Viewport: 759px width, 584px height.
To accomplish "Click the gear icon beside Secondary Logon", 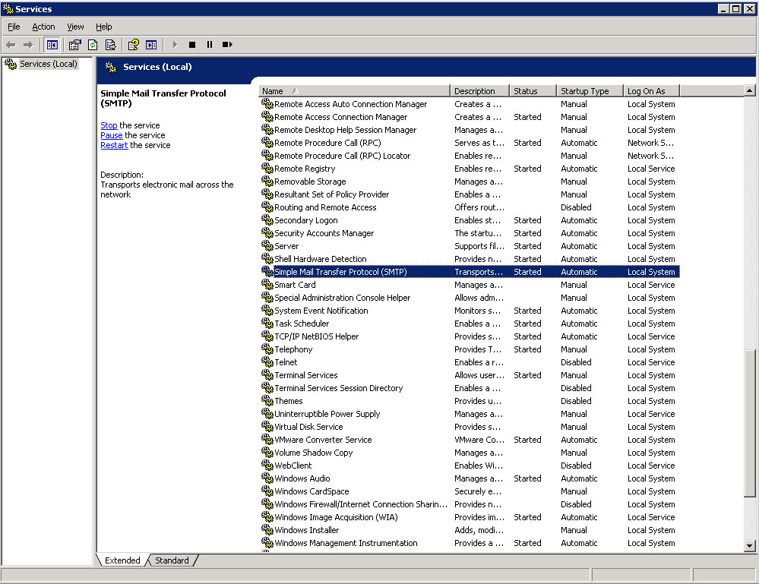I will [267, 219].
